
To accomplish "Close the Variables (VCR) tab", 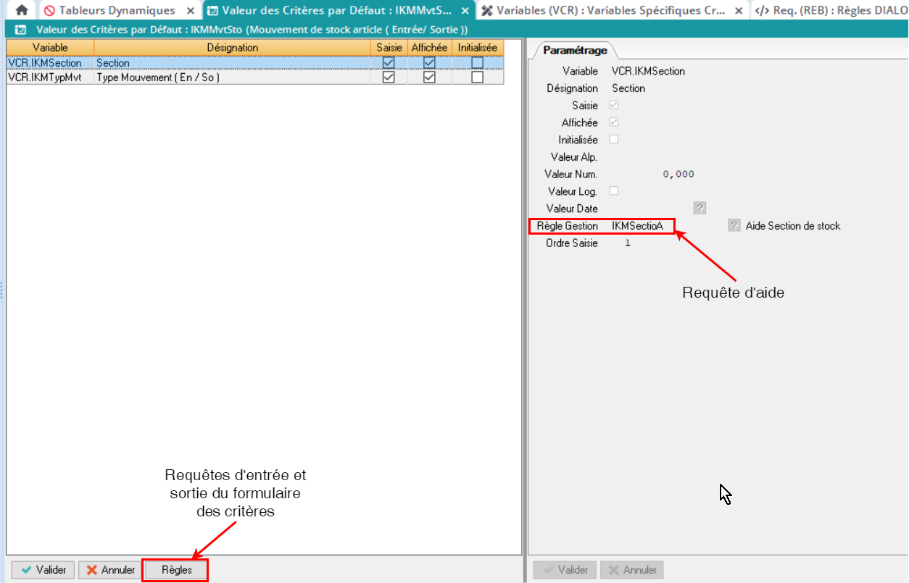I will click(738, 10).
